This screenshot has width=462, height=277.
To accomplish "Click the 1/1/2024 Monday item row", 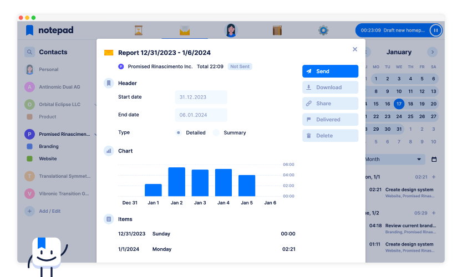I will pos(206,249).
